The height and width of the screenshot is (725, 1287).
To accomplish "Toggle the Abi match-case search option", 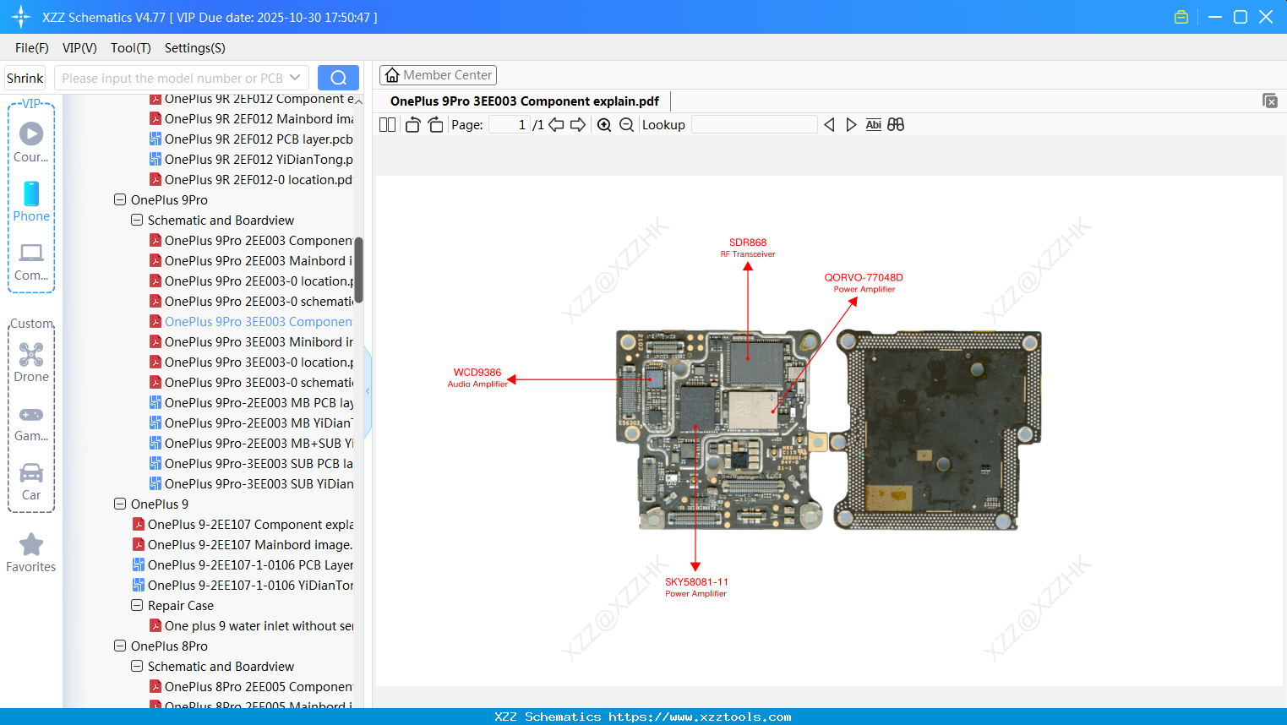I will pos(873,124).
